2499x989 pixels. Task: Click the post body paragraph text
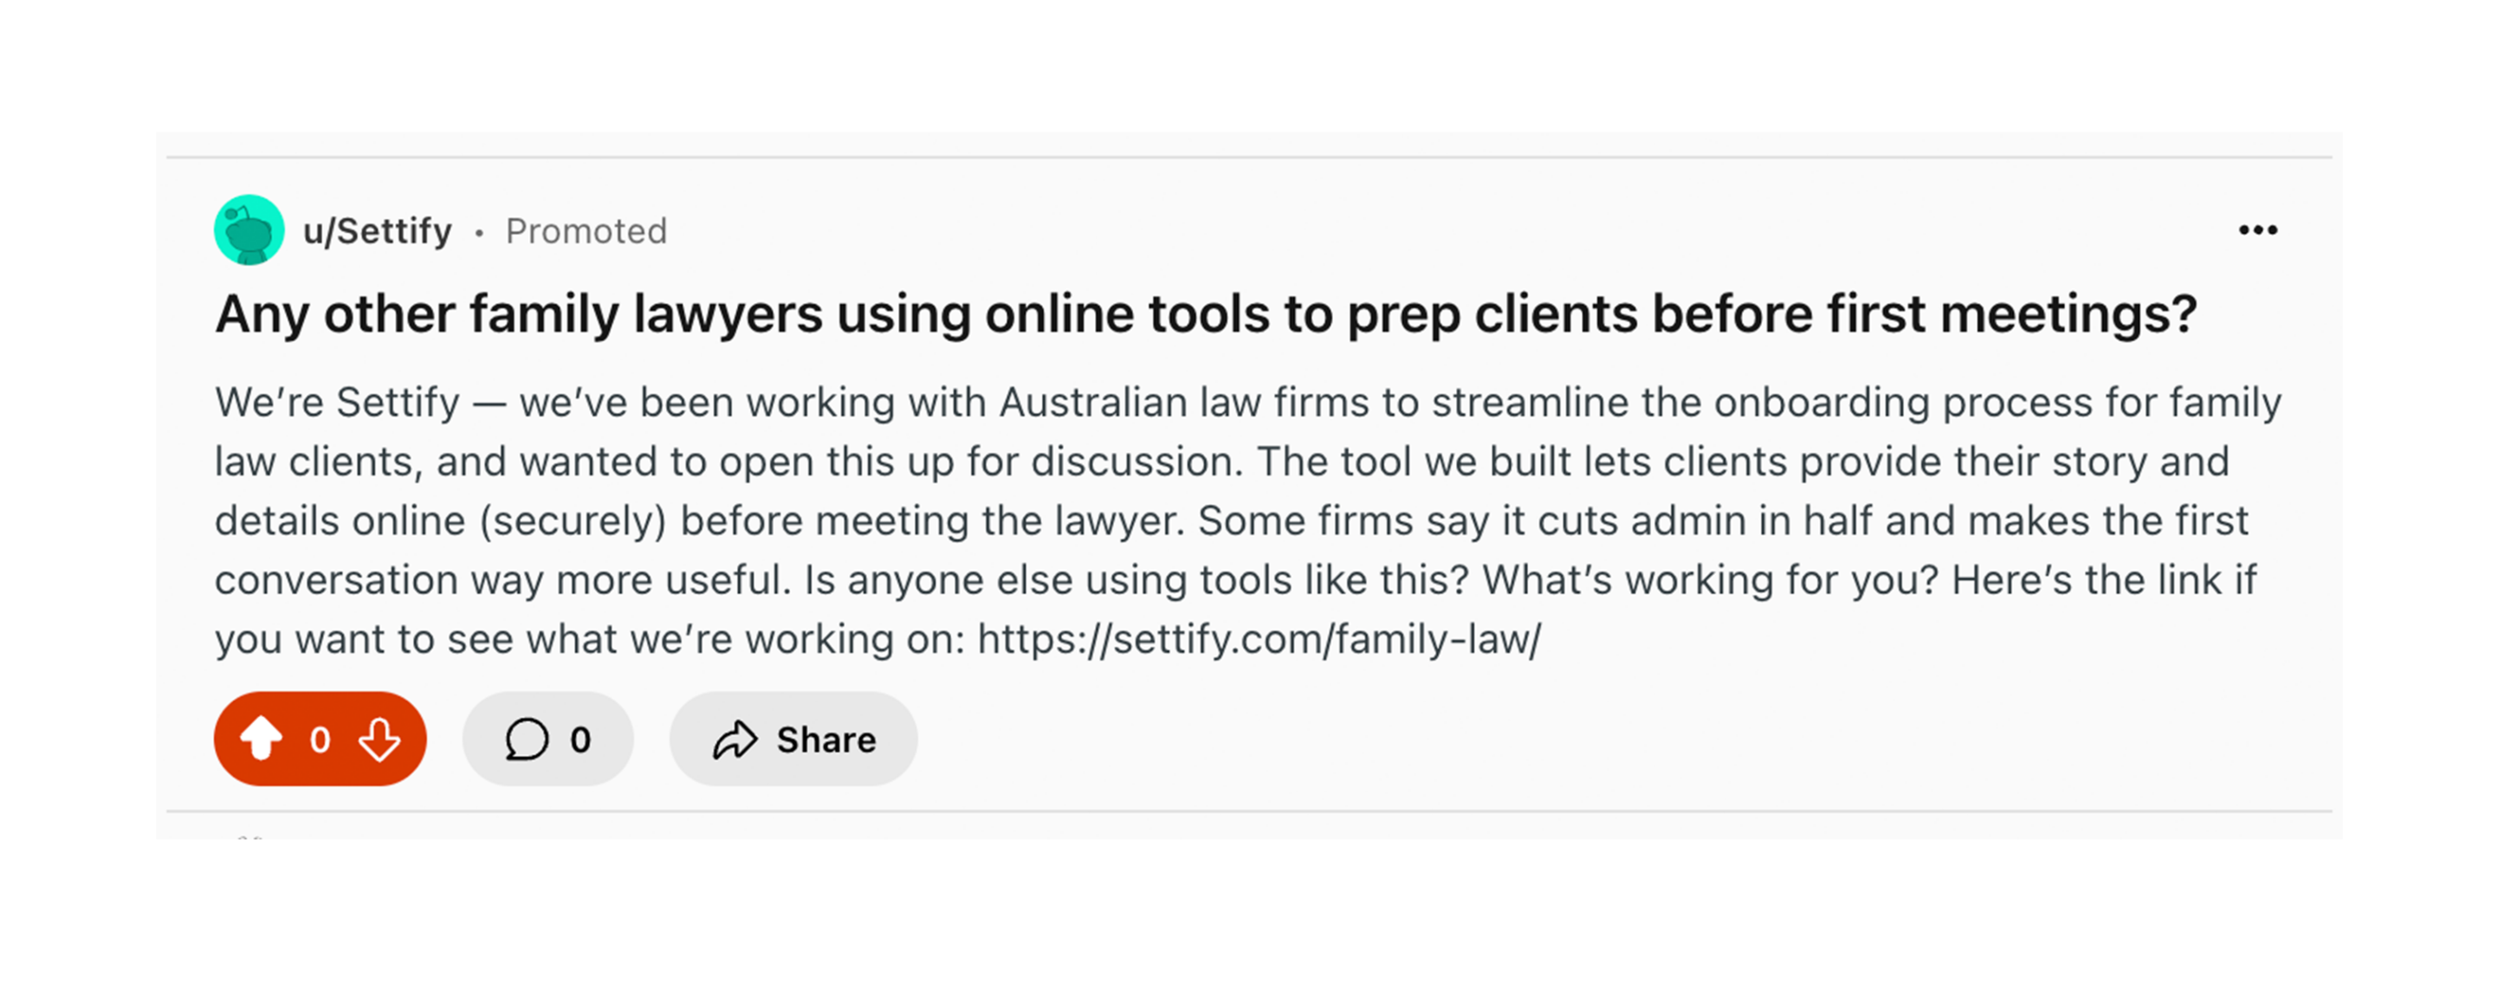pyautogui.click(x=1164, y=520)
